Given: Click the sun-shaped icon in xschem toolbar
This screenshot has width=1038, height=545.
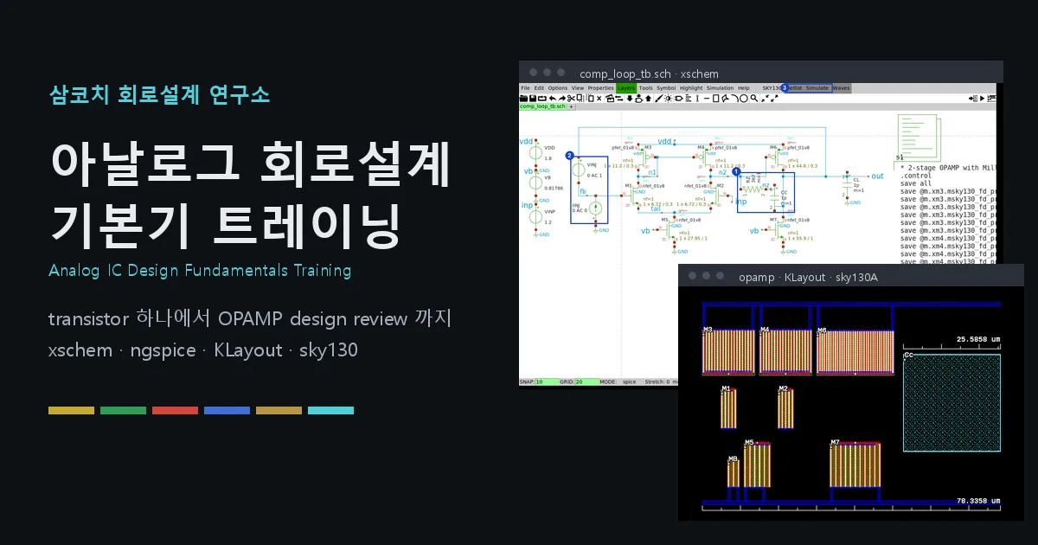Looking at the screenshot, I should pyautogui.click(x=668, y=99).
